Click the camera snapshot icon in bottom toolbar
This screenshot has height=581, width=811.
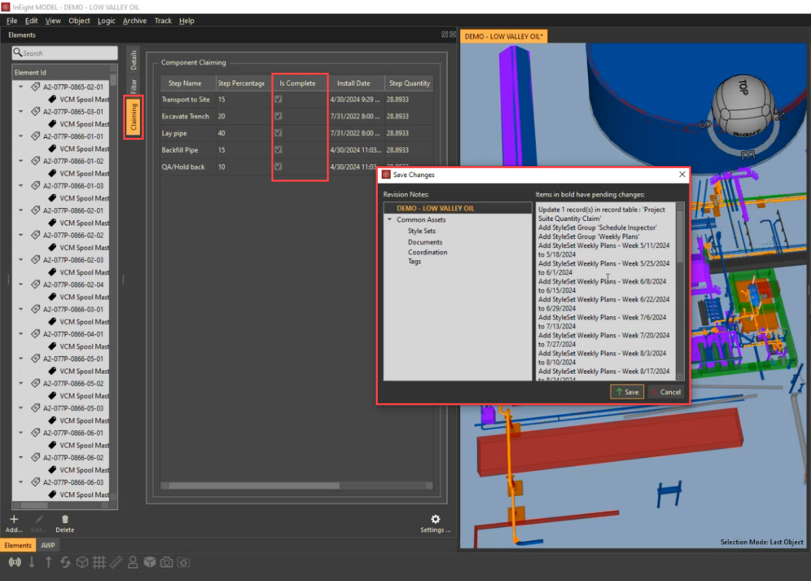[x=166, y=562]
